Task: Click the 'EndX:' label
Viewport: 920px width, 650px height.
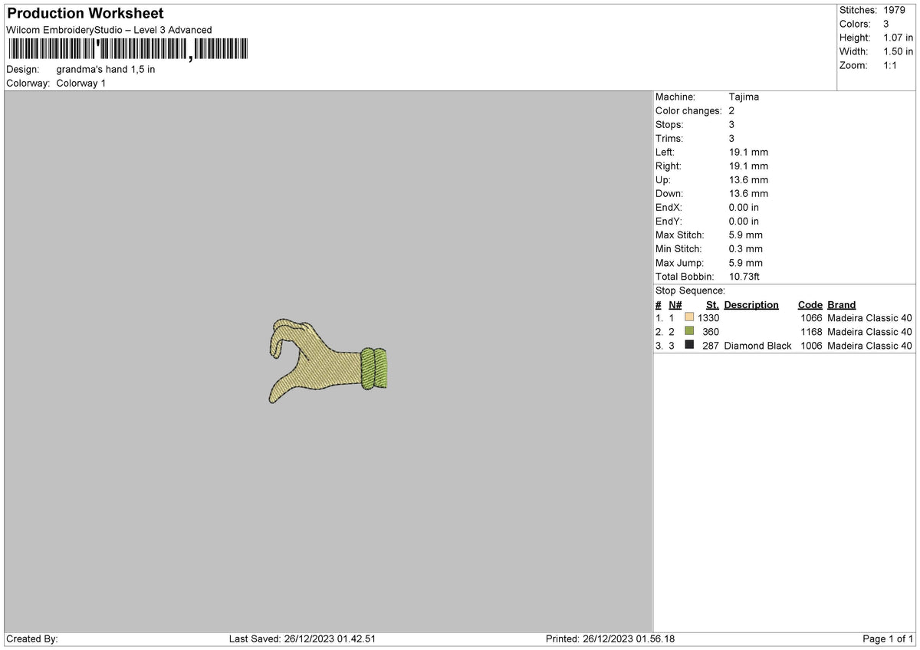Action: [669, 207]
